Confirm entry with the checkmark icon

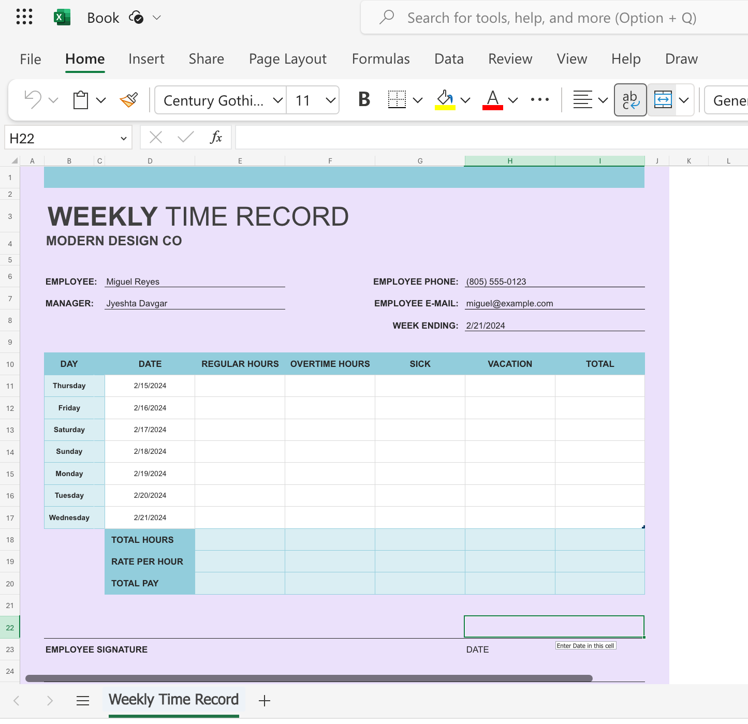point(186,138)
